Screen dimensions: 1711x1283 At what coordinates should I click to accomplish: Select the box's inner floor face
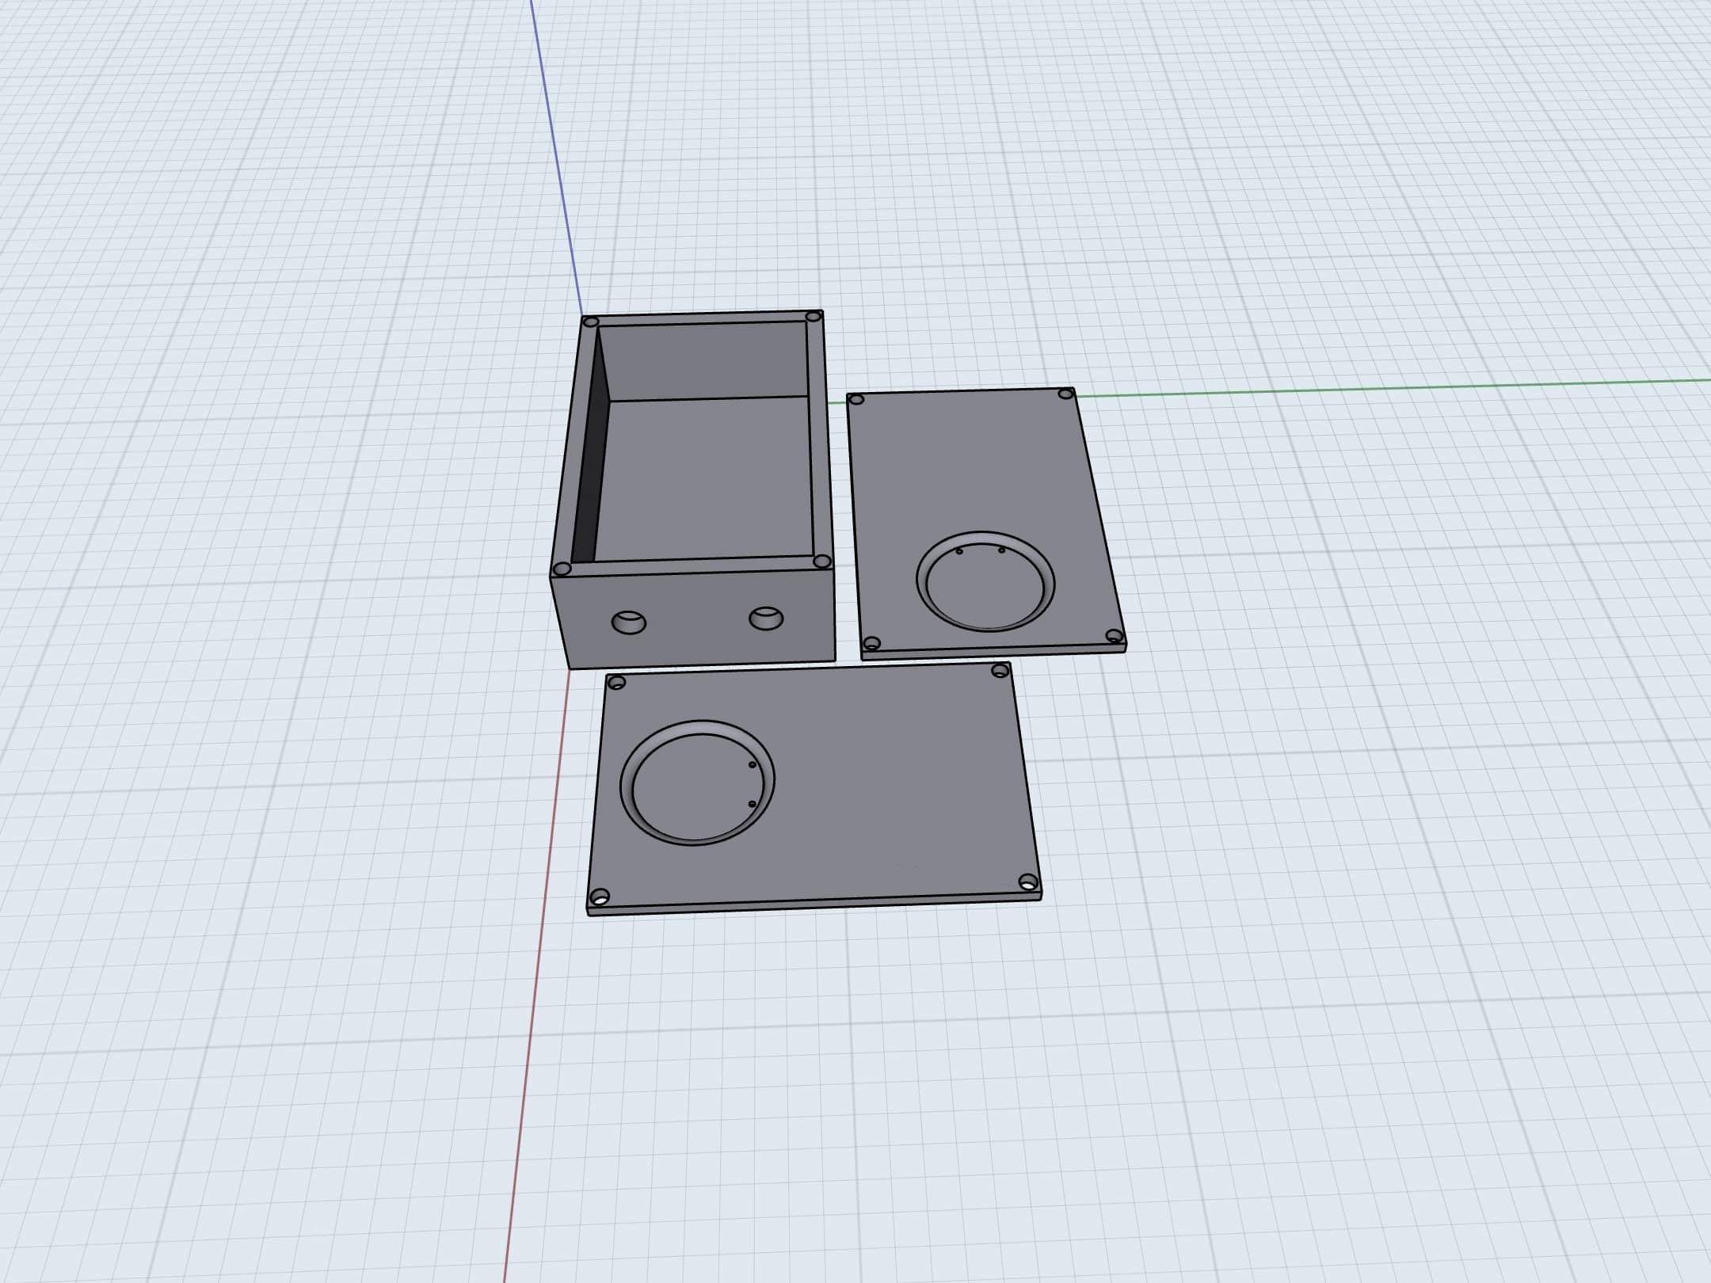pyautogui.click(x=705, y=479)
